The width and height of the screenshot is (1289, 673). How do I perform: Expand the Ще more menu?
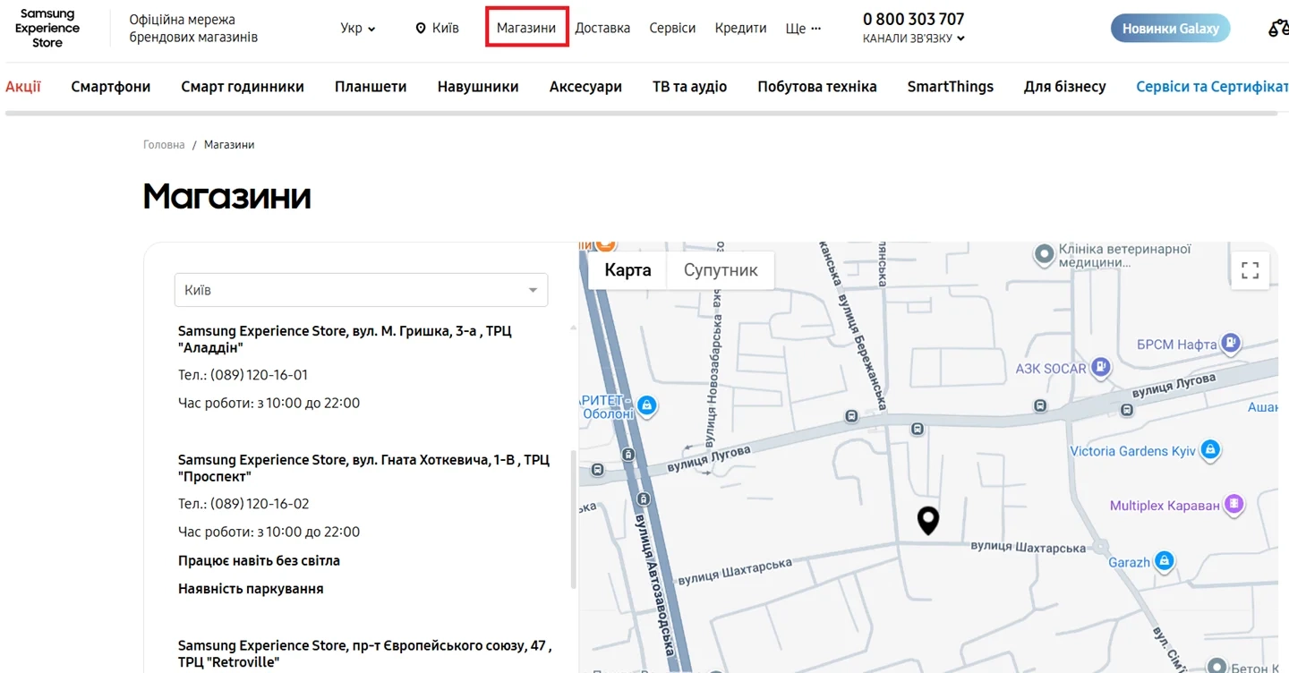point(802,29)
